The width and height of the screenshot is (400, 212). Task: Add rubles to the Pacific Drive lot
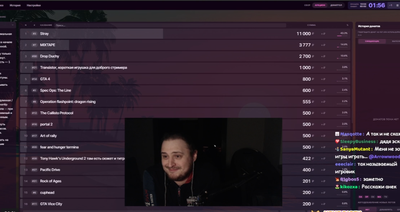click(x=323, y=170)
